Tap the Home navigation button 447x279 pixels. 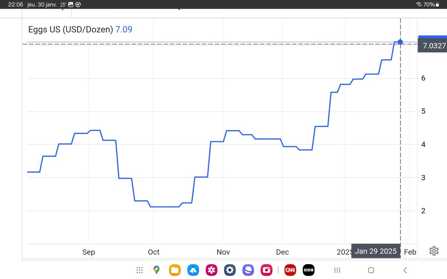pos(371,270)
